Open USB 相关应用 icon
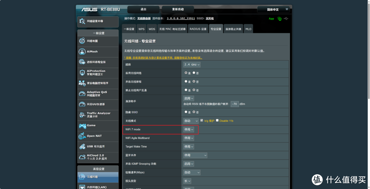Screen dimensions: 370x189 pos(82,147)
